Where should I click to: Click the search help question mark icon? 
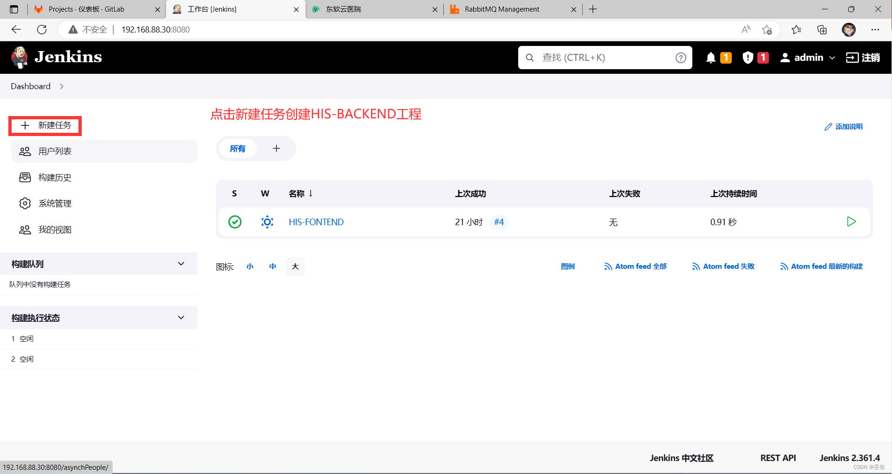point(681,58)
